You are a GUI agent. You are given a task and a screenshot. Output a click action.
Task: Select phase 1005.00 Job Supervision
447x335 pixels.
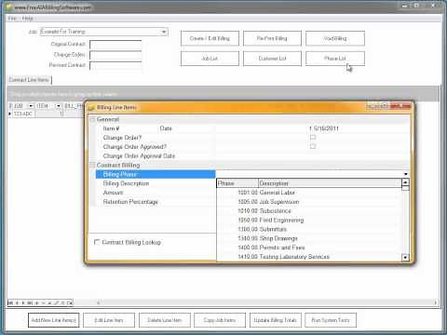coord(309,202)
